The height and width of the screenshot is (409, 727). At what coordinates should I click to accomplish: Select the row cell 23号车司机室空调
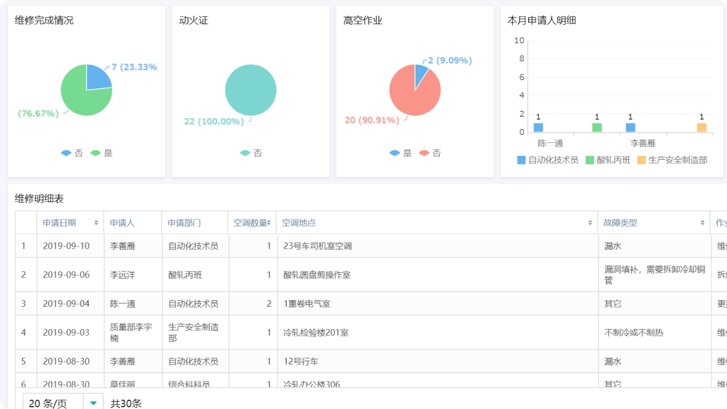point(317,246)
